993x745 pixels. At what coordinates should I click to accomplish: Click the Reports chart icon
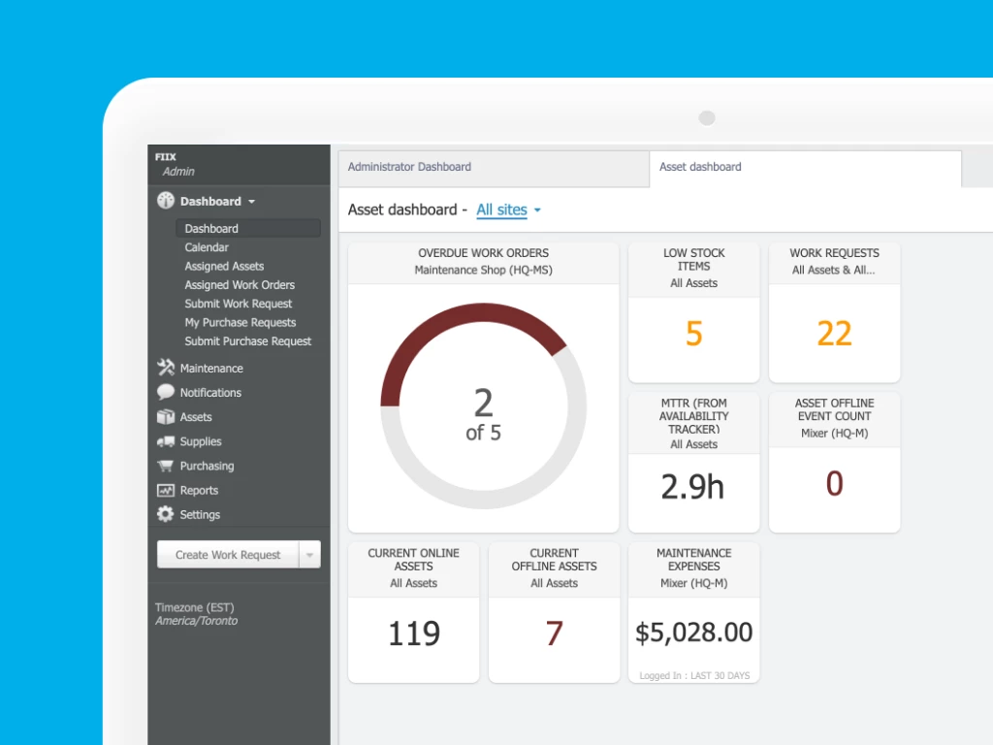165,490
